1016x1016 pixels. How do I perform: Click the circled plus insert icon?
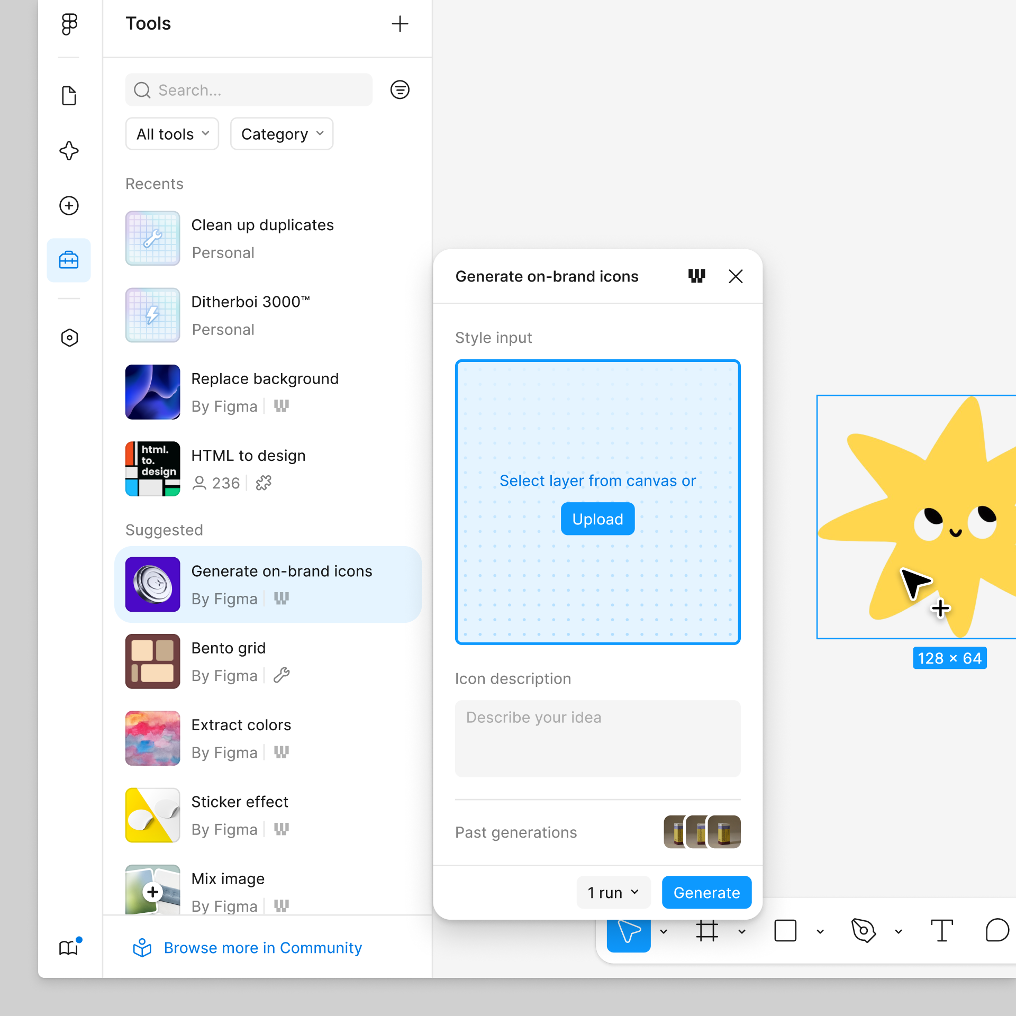pos(69,205)
